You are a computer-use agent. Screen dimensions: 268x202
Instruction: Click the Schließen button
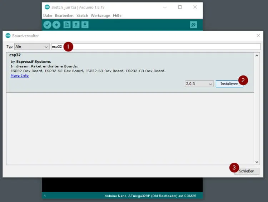[247, 171]
